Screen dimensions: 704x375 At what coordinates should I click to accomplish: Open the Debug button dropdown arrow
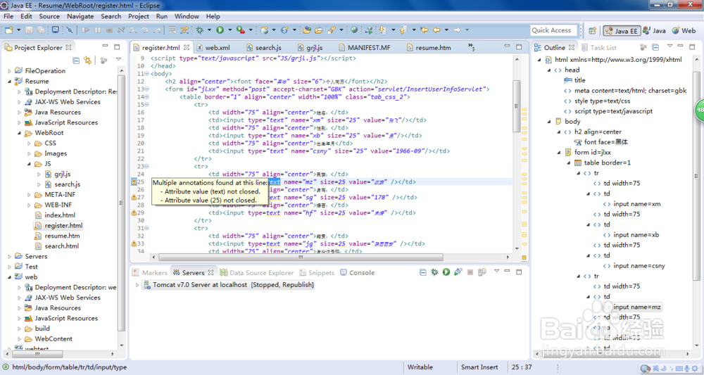point(209,30)
